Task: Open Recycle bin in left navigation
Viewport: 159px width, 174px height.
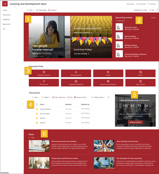Action: point(7,24)
